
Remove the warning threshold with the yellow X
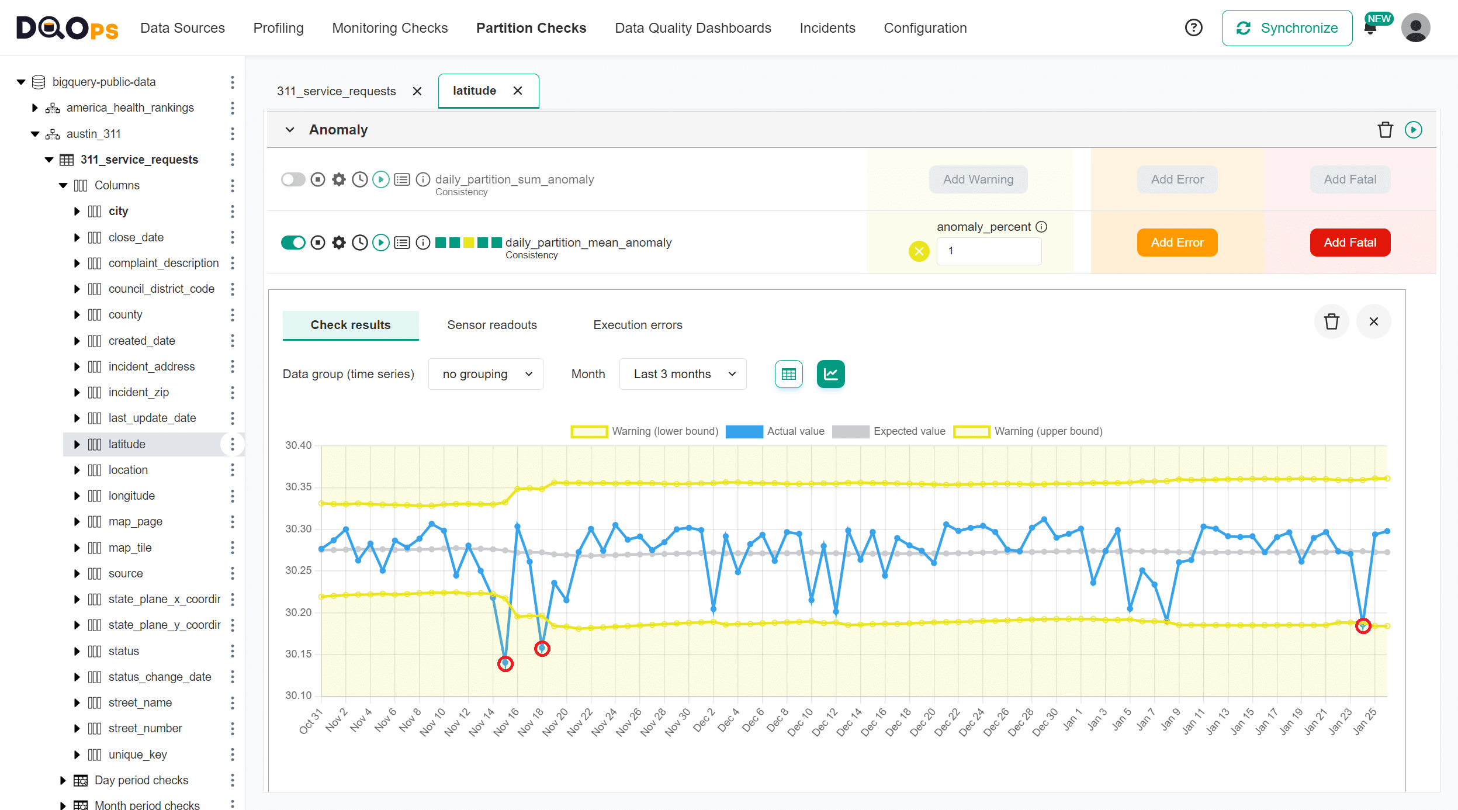919,251
